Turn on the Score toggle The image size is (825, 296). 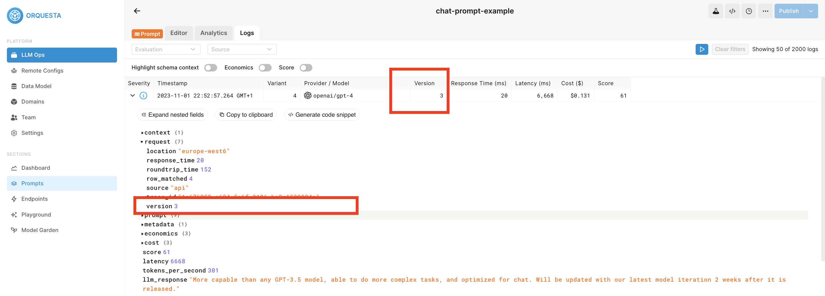[306, 68]
